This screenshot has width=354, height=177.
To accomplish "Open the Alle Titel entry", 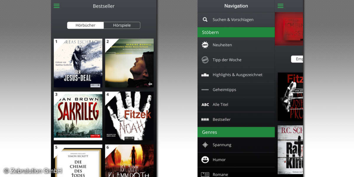I will tap(236, 105).
